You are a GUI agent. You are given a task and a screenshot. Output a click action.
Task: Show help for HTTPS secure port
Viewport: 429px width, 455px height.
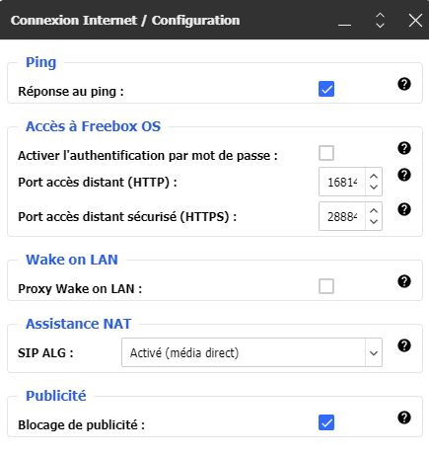tap(404, 209)
